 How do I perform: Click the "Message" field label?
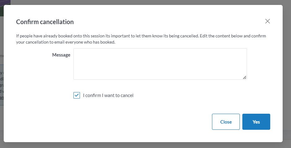pyautogui.click(x=61, y=55)
